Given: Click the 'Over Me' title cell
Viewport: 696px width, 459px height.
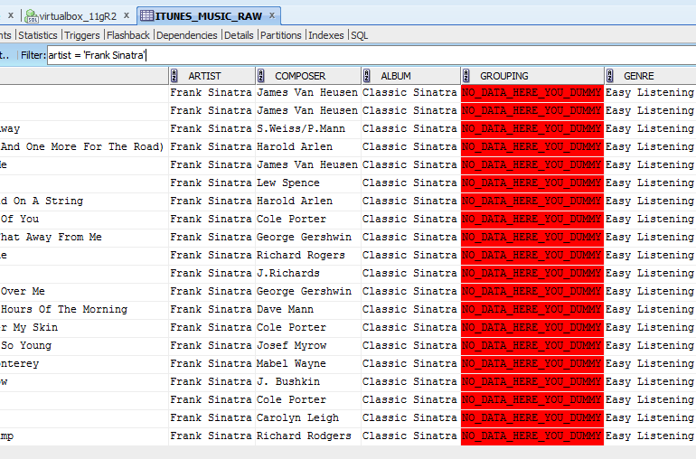Looking at the screenshot, I should click(x=84, y=291).
